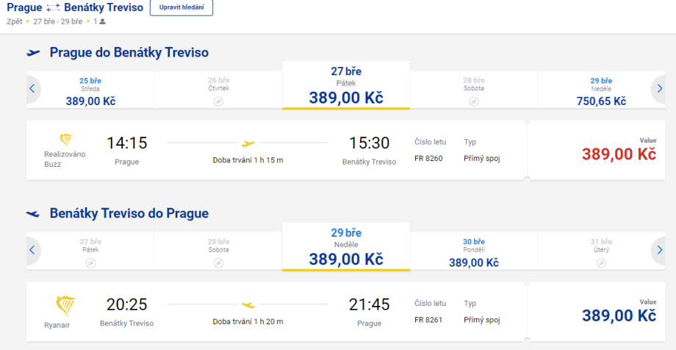Select outbound date 25 bře Středa

90,90
